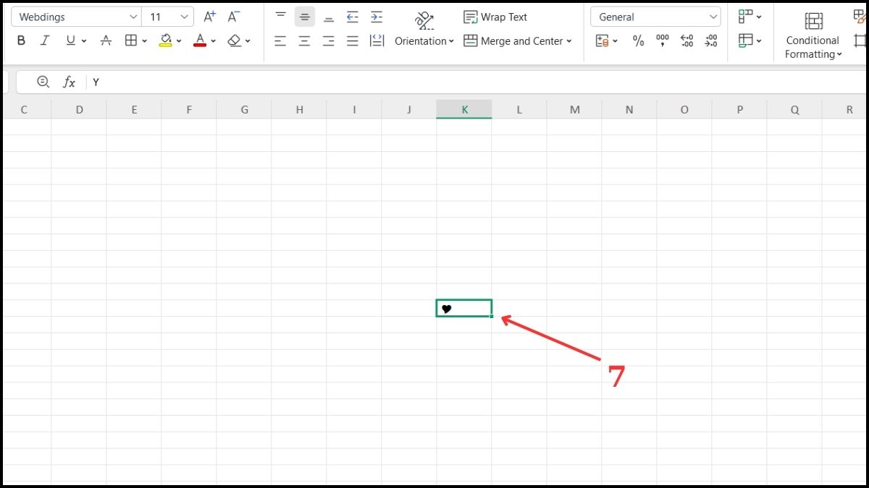Increase decimal places
Image resolution: width=869 pixels, height=488 pixels.
coord(687,41)
